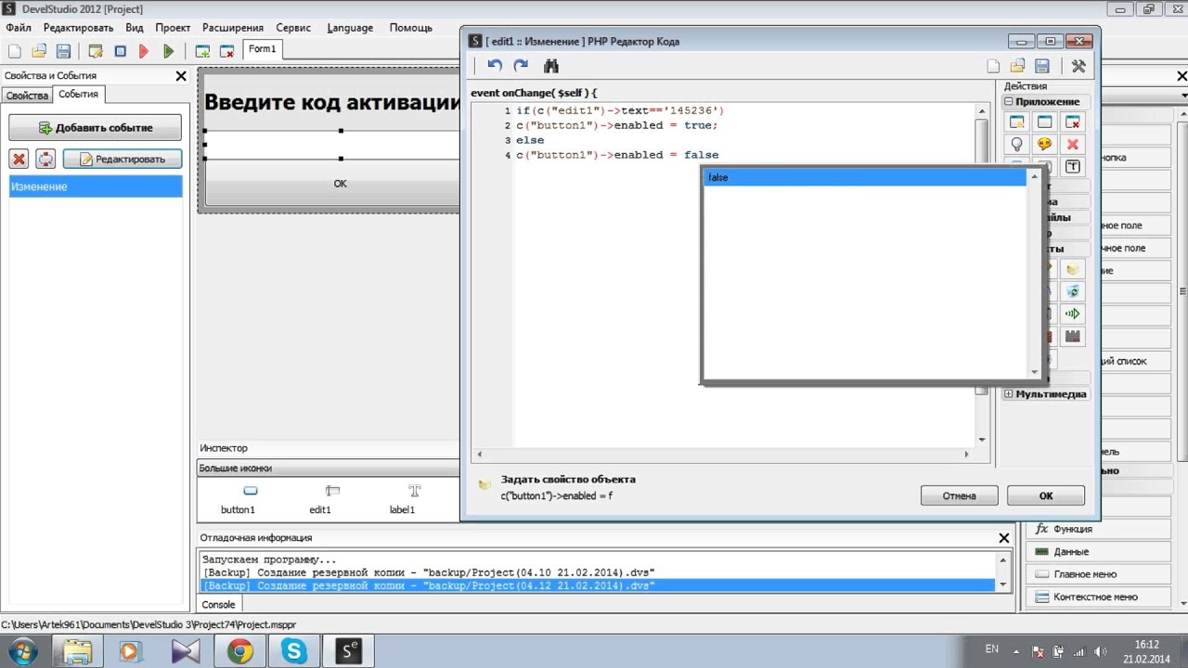Click the speech bubble message action icon
This screenshot has height=668, width=1188.
(1045, 145)
